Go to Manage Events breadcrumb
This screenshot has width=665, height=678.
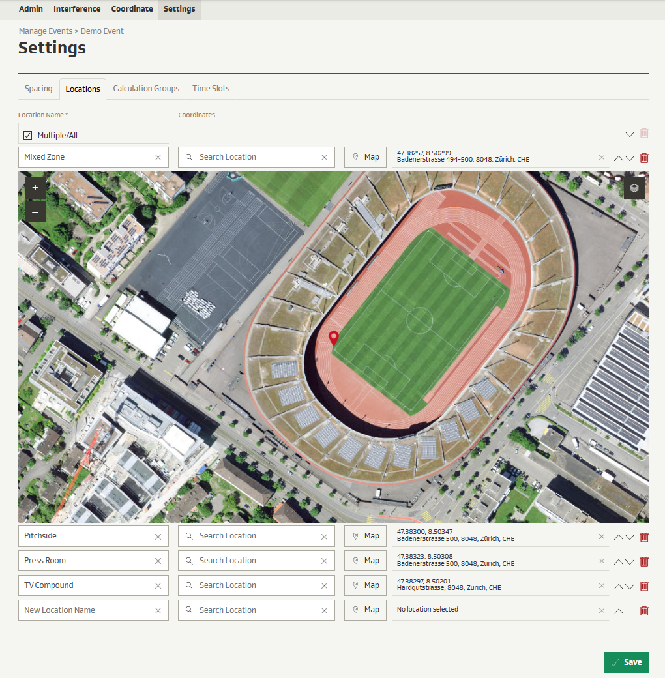point(45,31)
